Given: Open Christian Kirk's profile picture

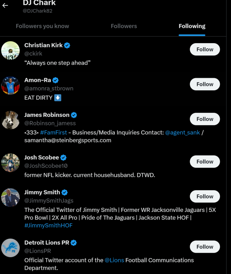Looking at the screenshot, I should [x=11, y=50].
